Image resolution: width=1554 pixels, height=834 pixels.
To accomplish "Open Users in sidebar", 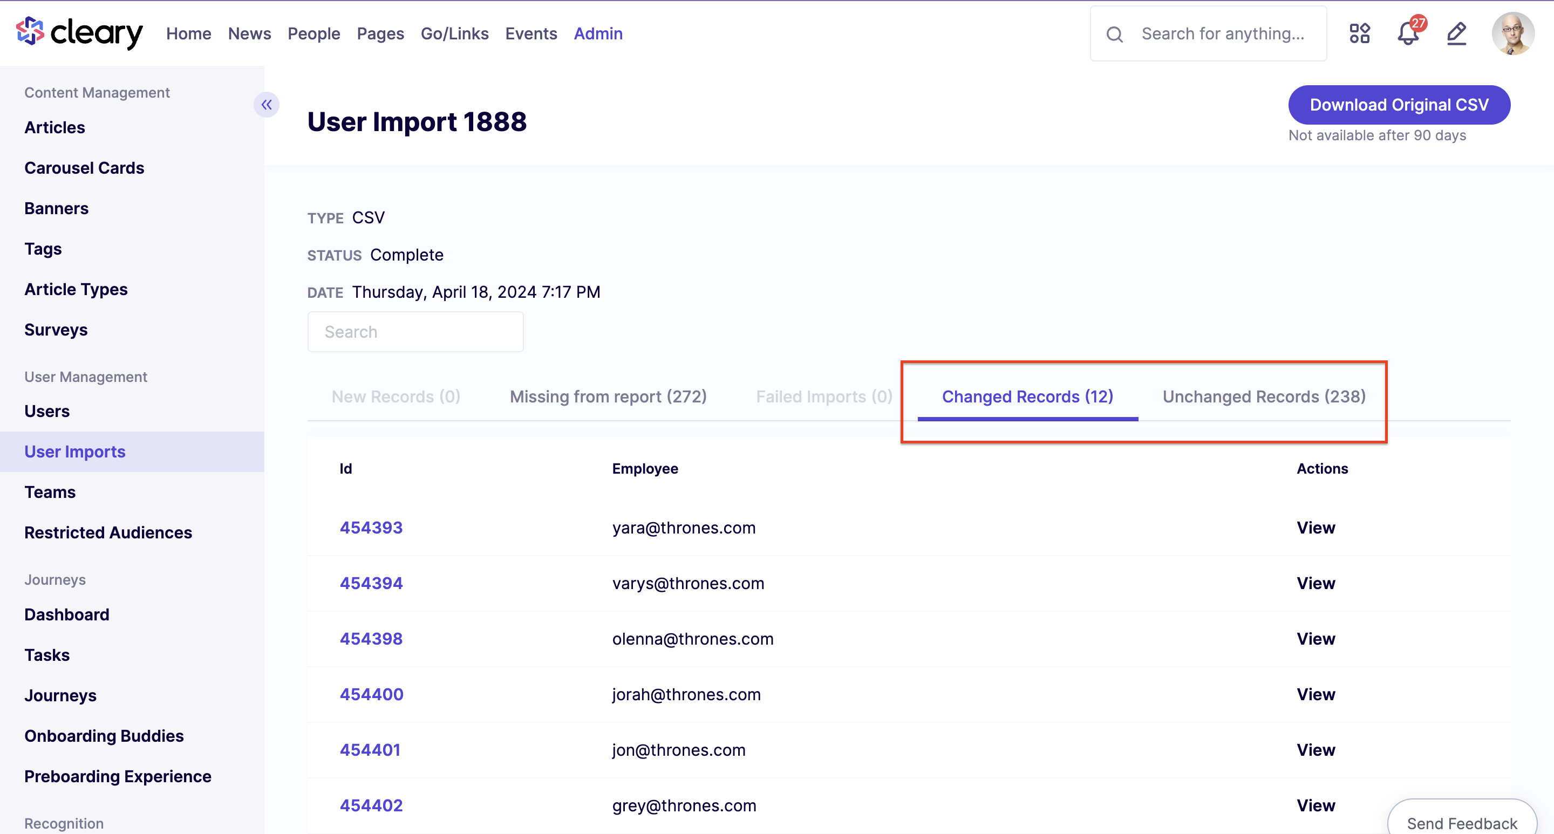I will coord(47,411).
